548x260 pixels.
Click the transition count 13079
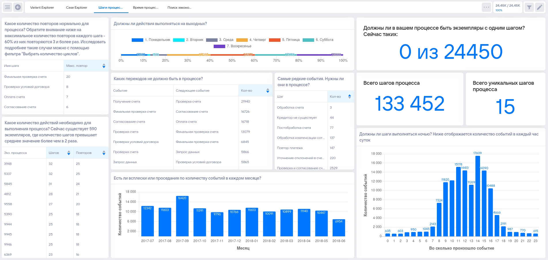tap(245, 132)
